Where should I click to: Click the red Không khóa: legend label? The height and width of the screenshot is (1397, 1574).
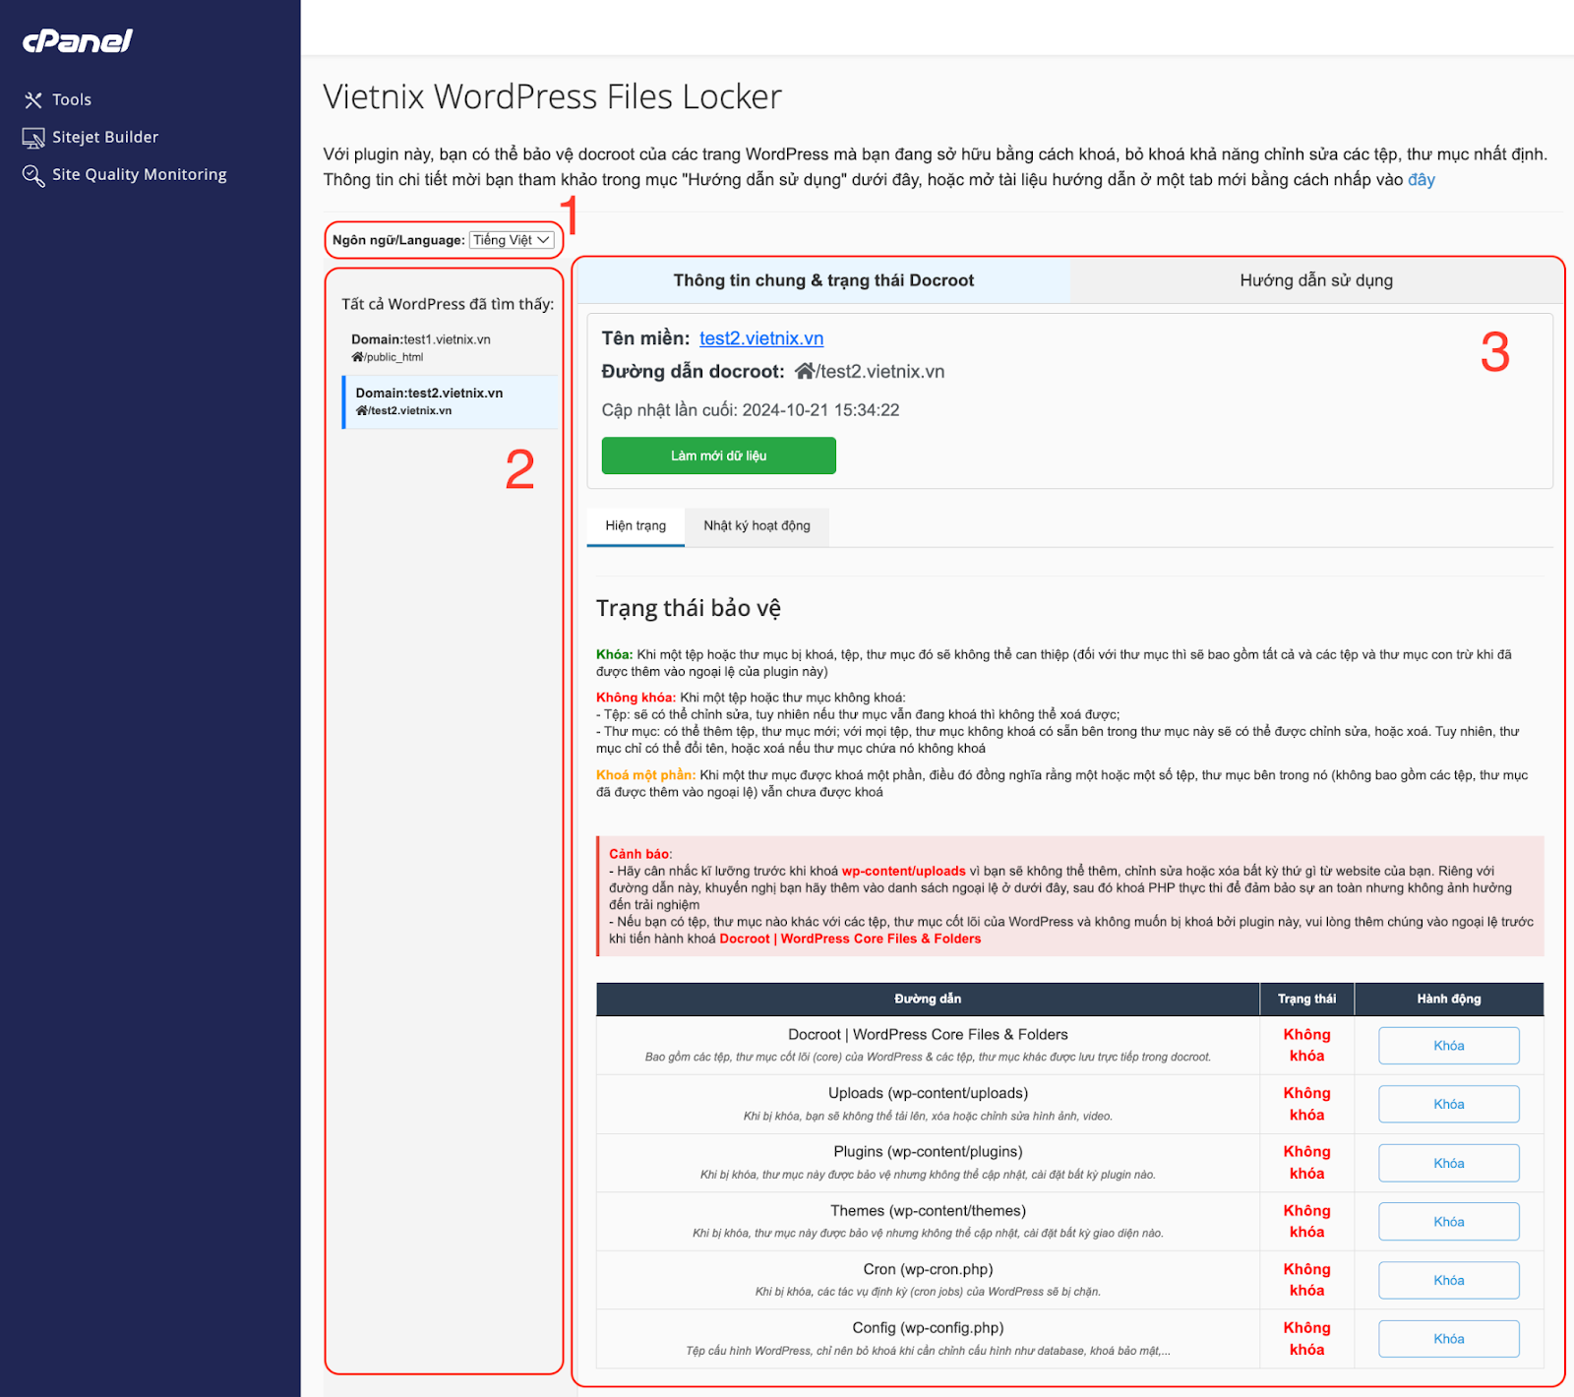coord(636,698)
